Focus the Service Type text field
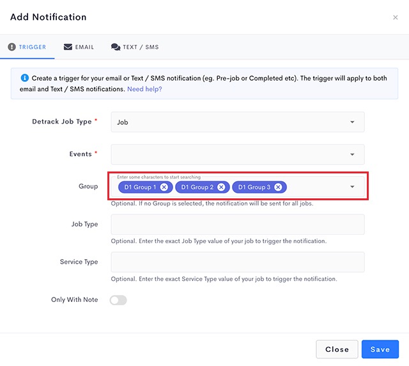 click(x=238, y=262)
